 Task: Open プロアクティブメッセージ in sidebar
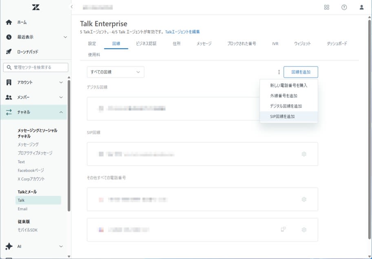click(x=35, y=153)
